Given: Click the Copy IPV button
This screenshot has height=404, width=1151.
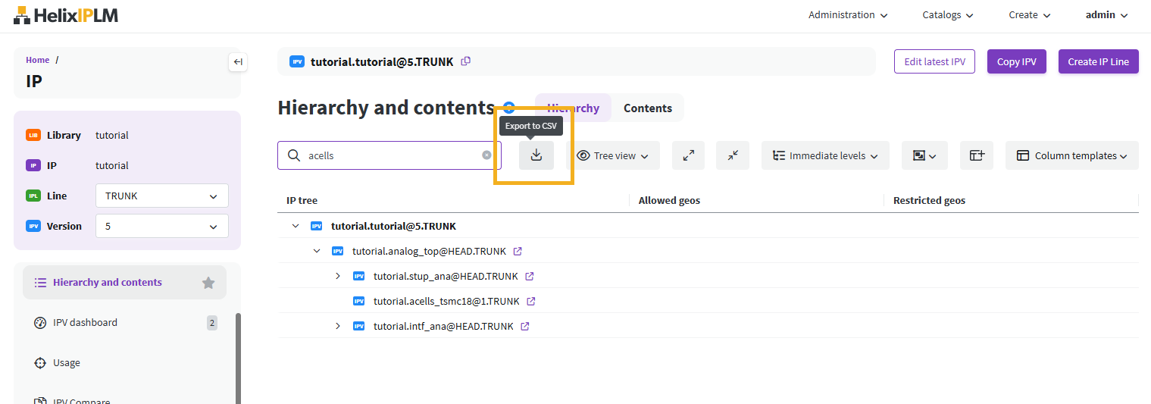Looking at the screenshot, I should tap(1016, 62).
